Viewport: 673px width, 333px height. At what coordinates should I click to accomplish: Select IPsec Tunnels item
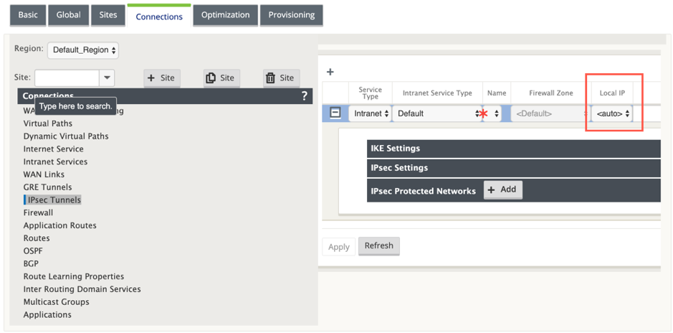pyautogui.click(x=52, y=200)
